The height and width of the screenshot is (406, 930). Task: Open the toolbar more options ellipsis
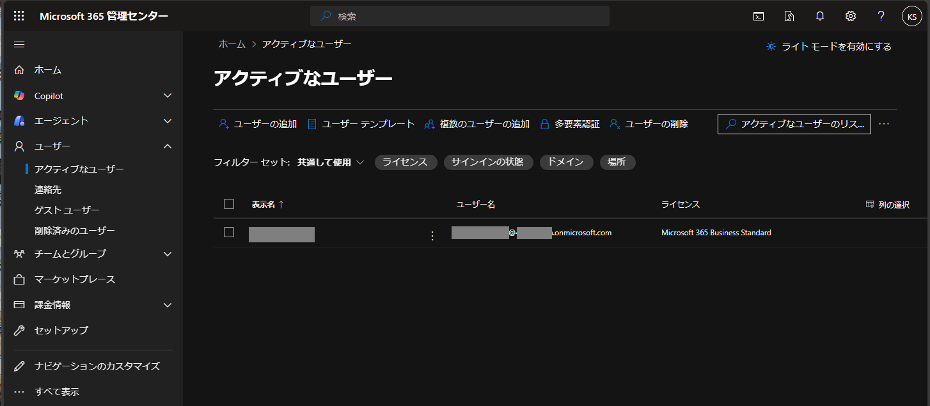click(884, 124)
